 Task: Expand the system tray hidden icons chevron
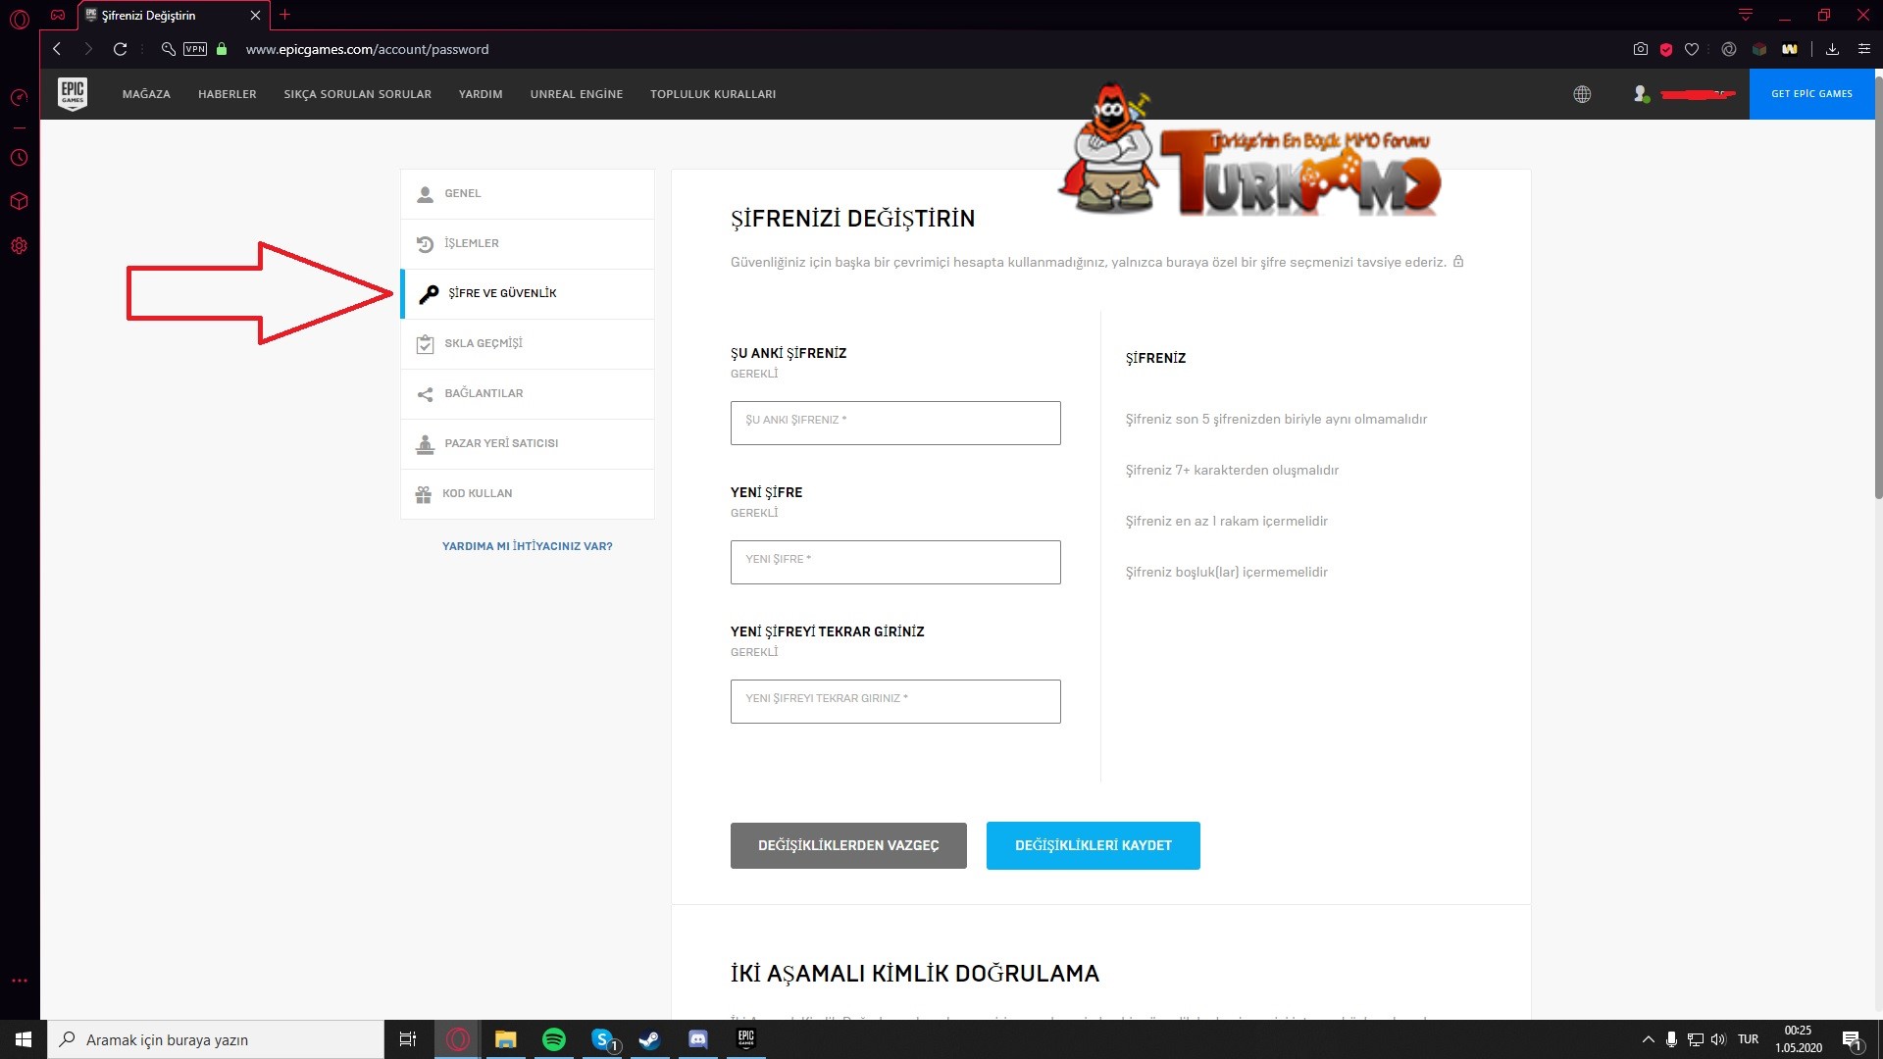click(1648, 1039)
